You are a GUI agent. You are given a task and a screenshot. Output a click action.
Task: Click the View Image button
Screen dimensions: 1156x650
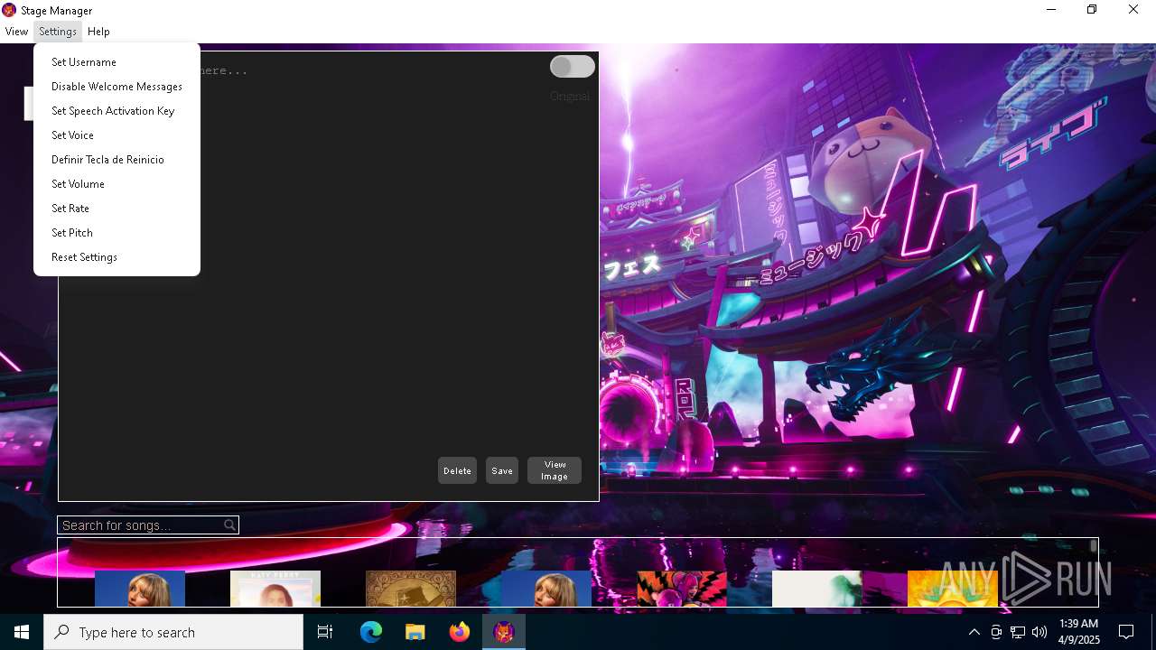coord(555,470)
